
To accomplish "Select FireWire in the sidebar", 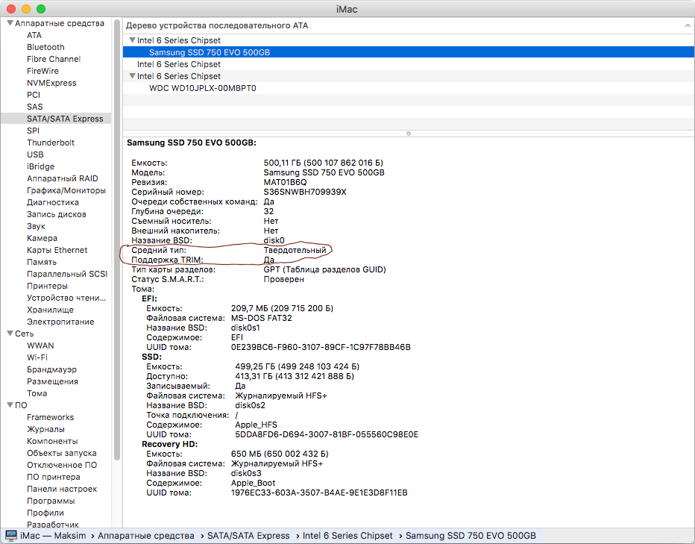I will coord(43,71).
